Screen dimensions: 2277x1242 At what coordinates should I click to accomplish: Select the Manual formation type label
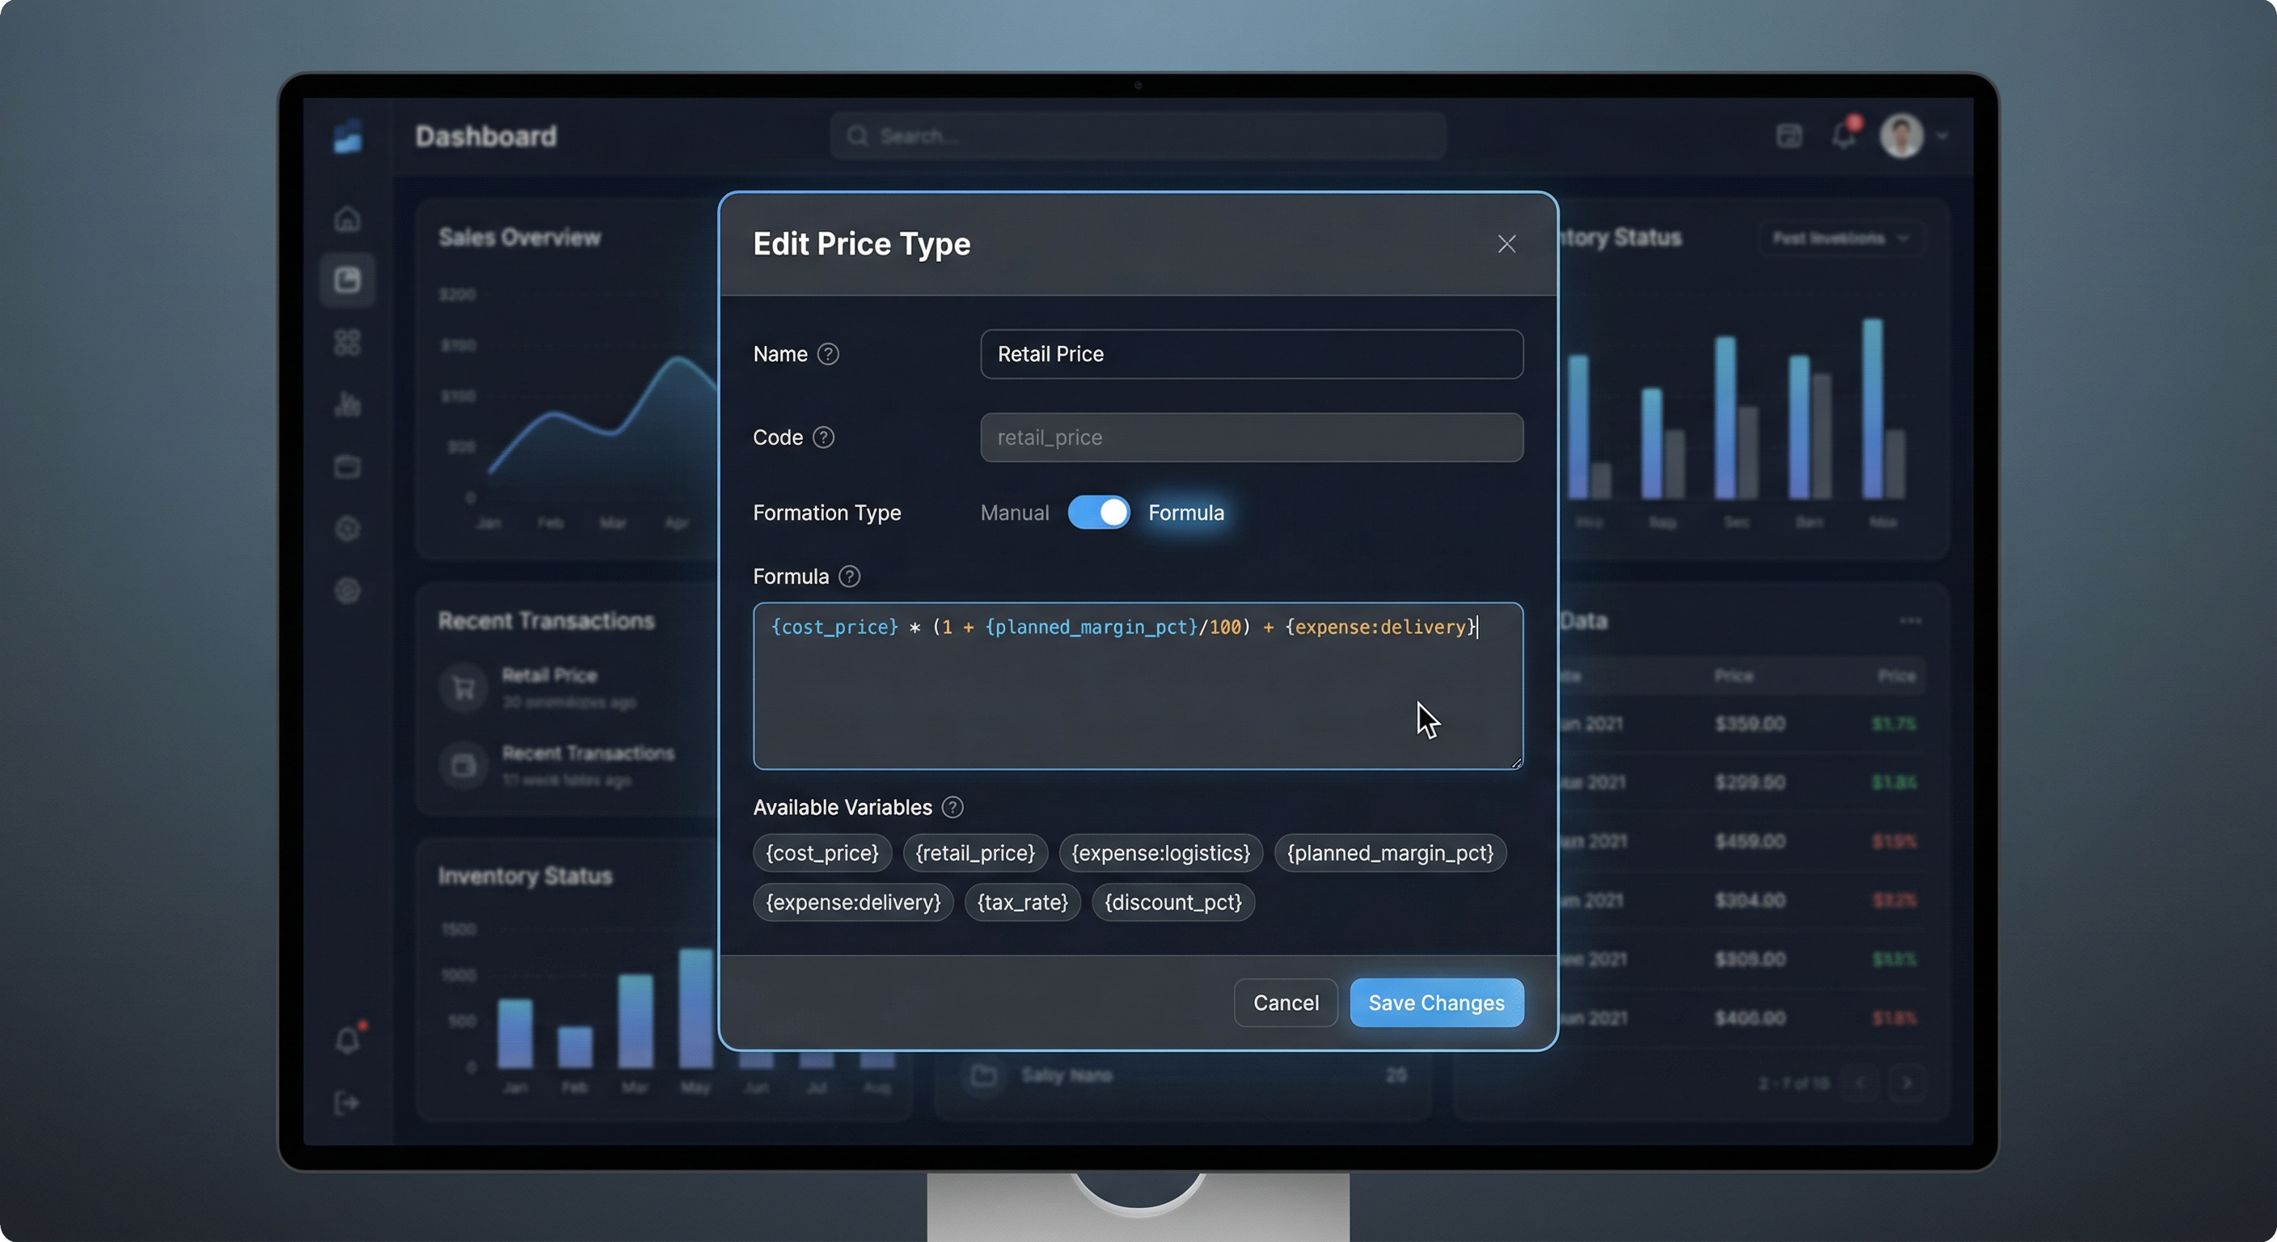pos(1014,513)
